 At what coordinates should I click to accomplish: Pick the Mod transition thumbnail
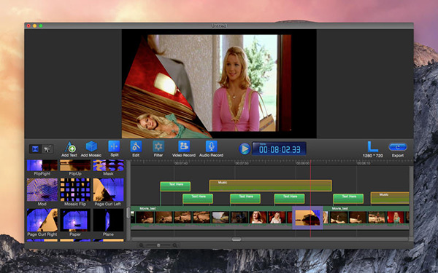coord(42,190)
